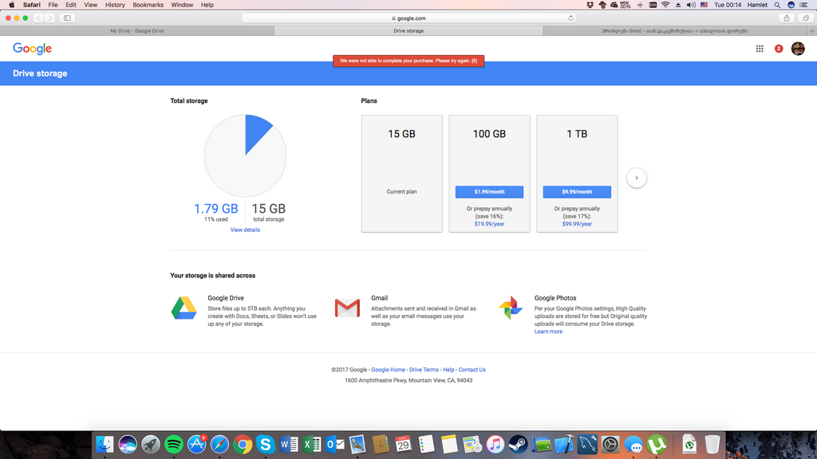Open the Google notifications badge showing 2
The width and height of the screenshot is (817, 459).
(779, 49)
